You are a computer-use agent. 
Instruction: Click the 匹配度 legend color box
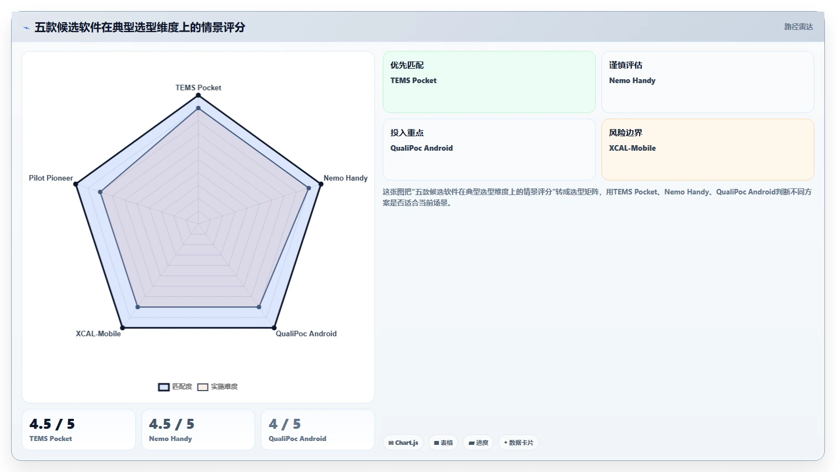tap(164, 387)
